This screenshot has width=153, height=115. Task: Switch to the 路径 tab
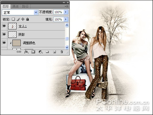click(x=25, y=6)
